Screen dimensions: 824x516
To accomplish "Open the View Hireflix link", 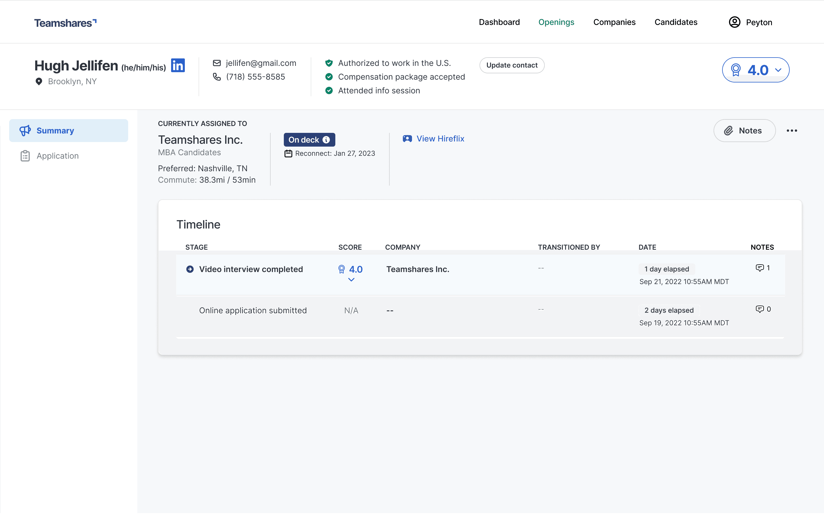I will point(440,139).
